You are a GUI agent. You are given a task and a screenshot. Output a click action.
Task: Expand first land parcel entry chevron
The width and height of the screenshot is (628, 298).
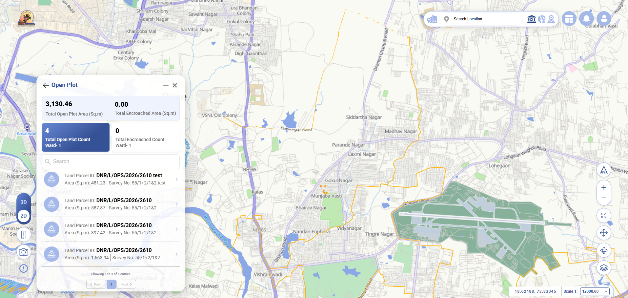pos(176,179)
